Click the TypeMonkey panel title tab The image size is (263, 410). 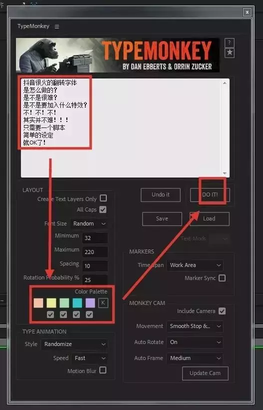[x=33, y=26]
